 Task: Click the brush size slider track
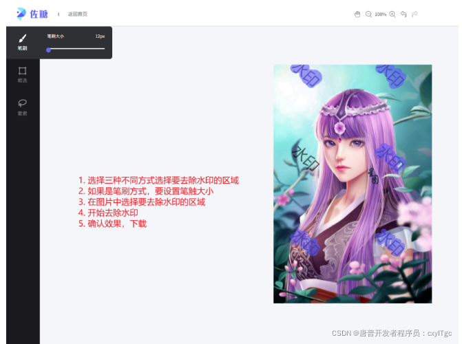(76, 49)
